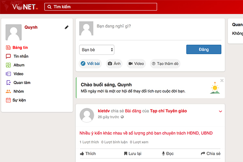Click the pencil edit profile icon
This screenshot has width=243, height=162.
(x=66, y=27)
